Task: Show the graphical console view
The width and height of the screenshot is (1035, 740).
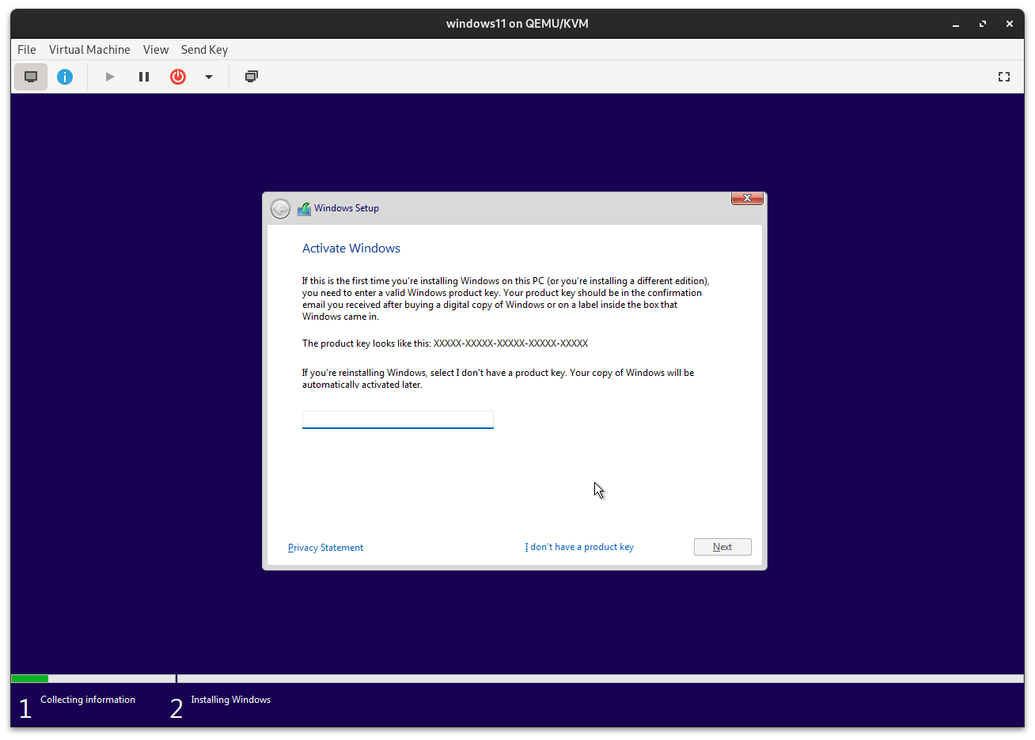Action: pyautogui.click(x=31, y=77)
